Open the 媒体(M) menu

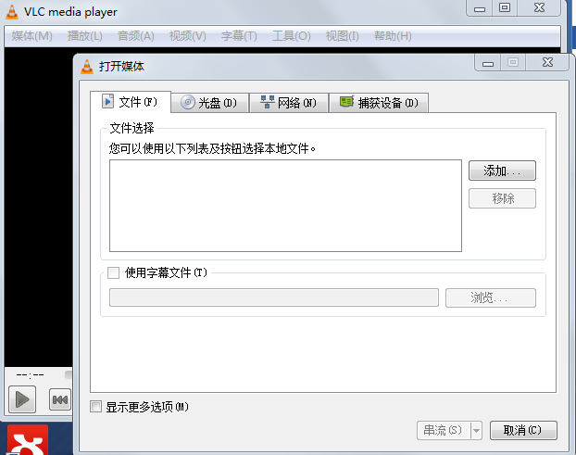click(x=32, y=36)
